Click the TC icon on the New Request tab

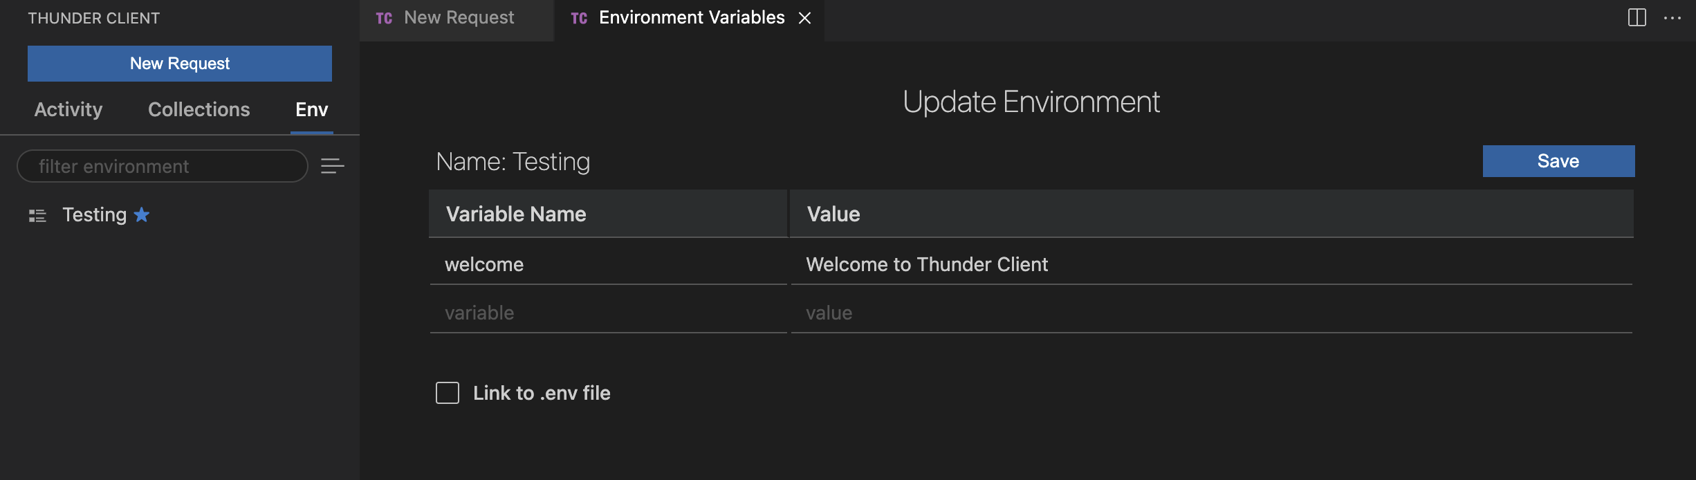tap(386, 18)
